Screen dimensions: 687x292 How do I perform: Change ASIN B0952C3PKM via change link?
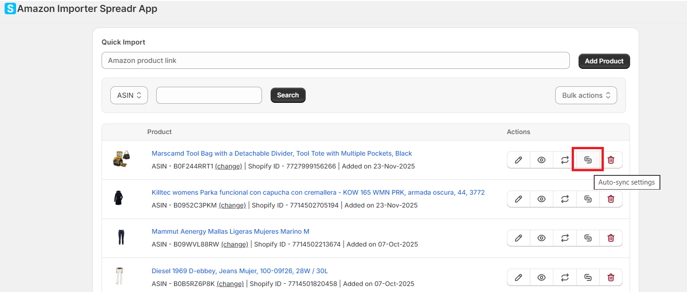[232, 205]
